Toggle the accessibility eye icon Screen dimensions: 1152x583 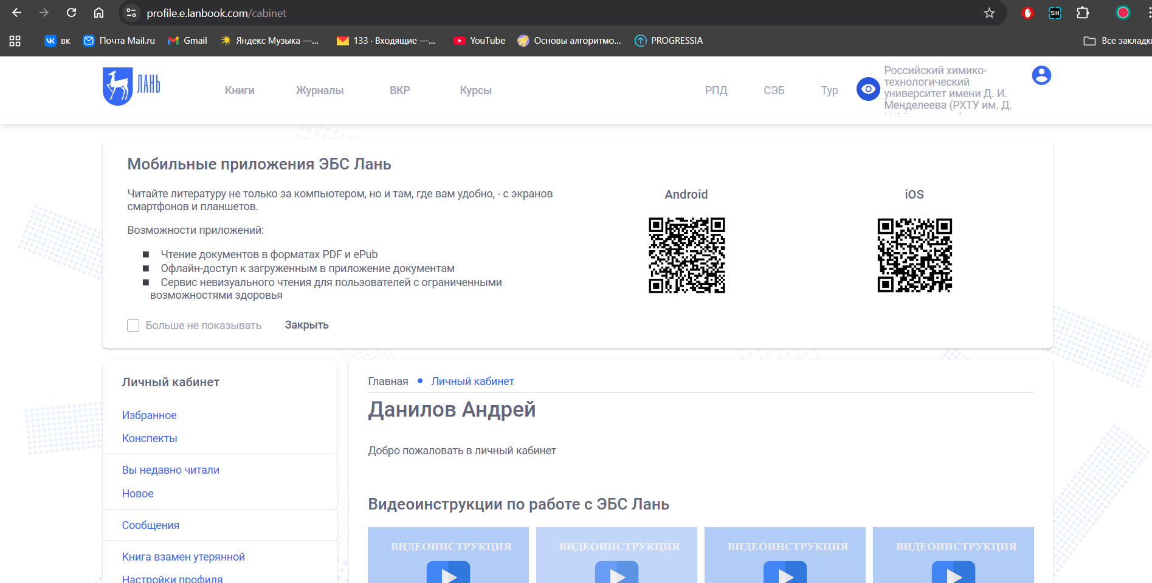point(867,89)
